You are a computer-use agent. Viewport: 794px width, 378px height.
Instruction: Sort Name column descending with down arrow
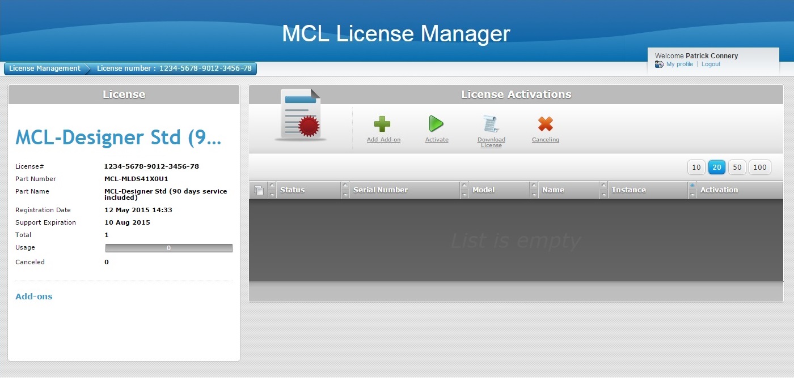[x=534, y=195]
